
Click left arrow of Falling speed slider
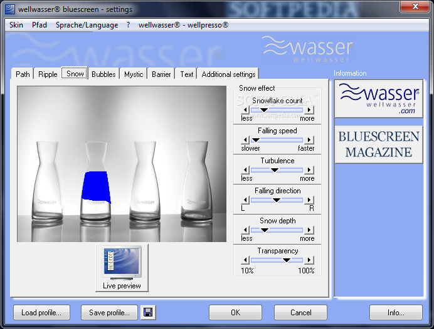click(x=245, y=140)
